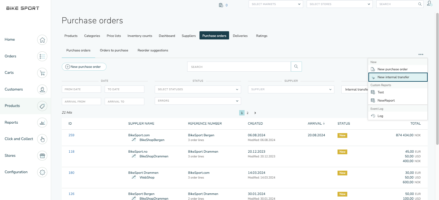The width and height of the screenshot is (439, 200).
Task: Click the To Date field
Action: [124, 89]
